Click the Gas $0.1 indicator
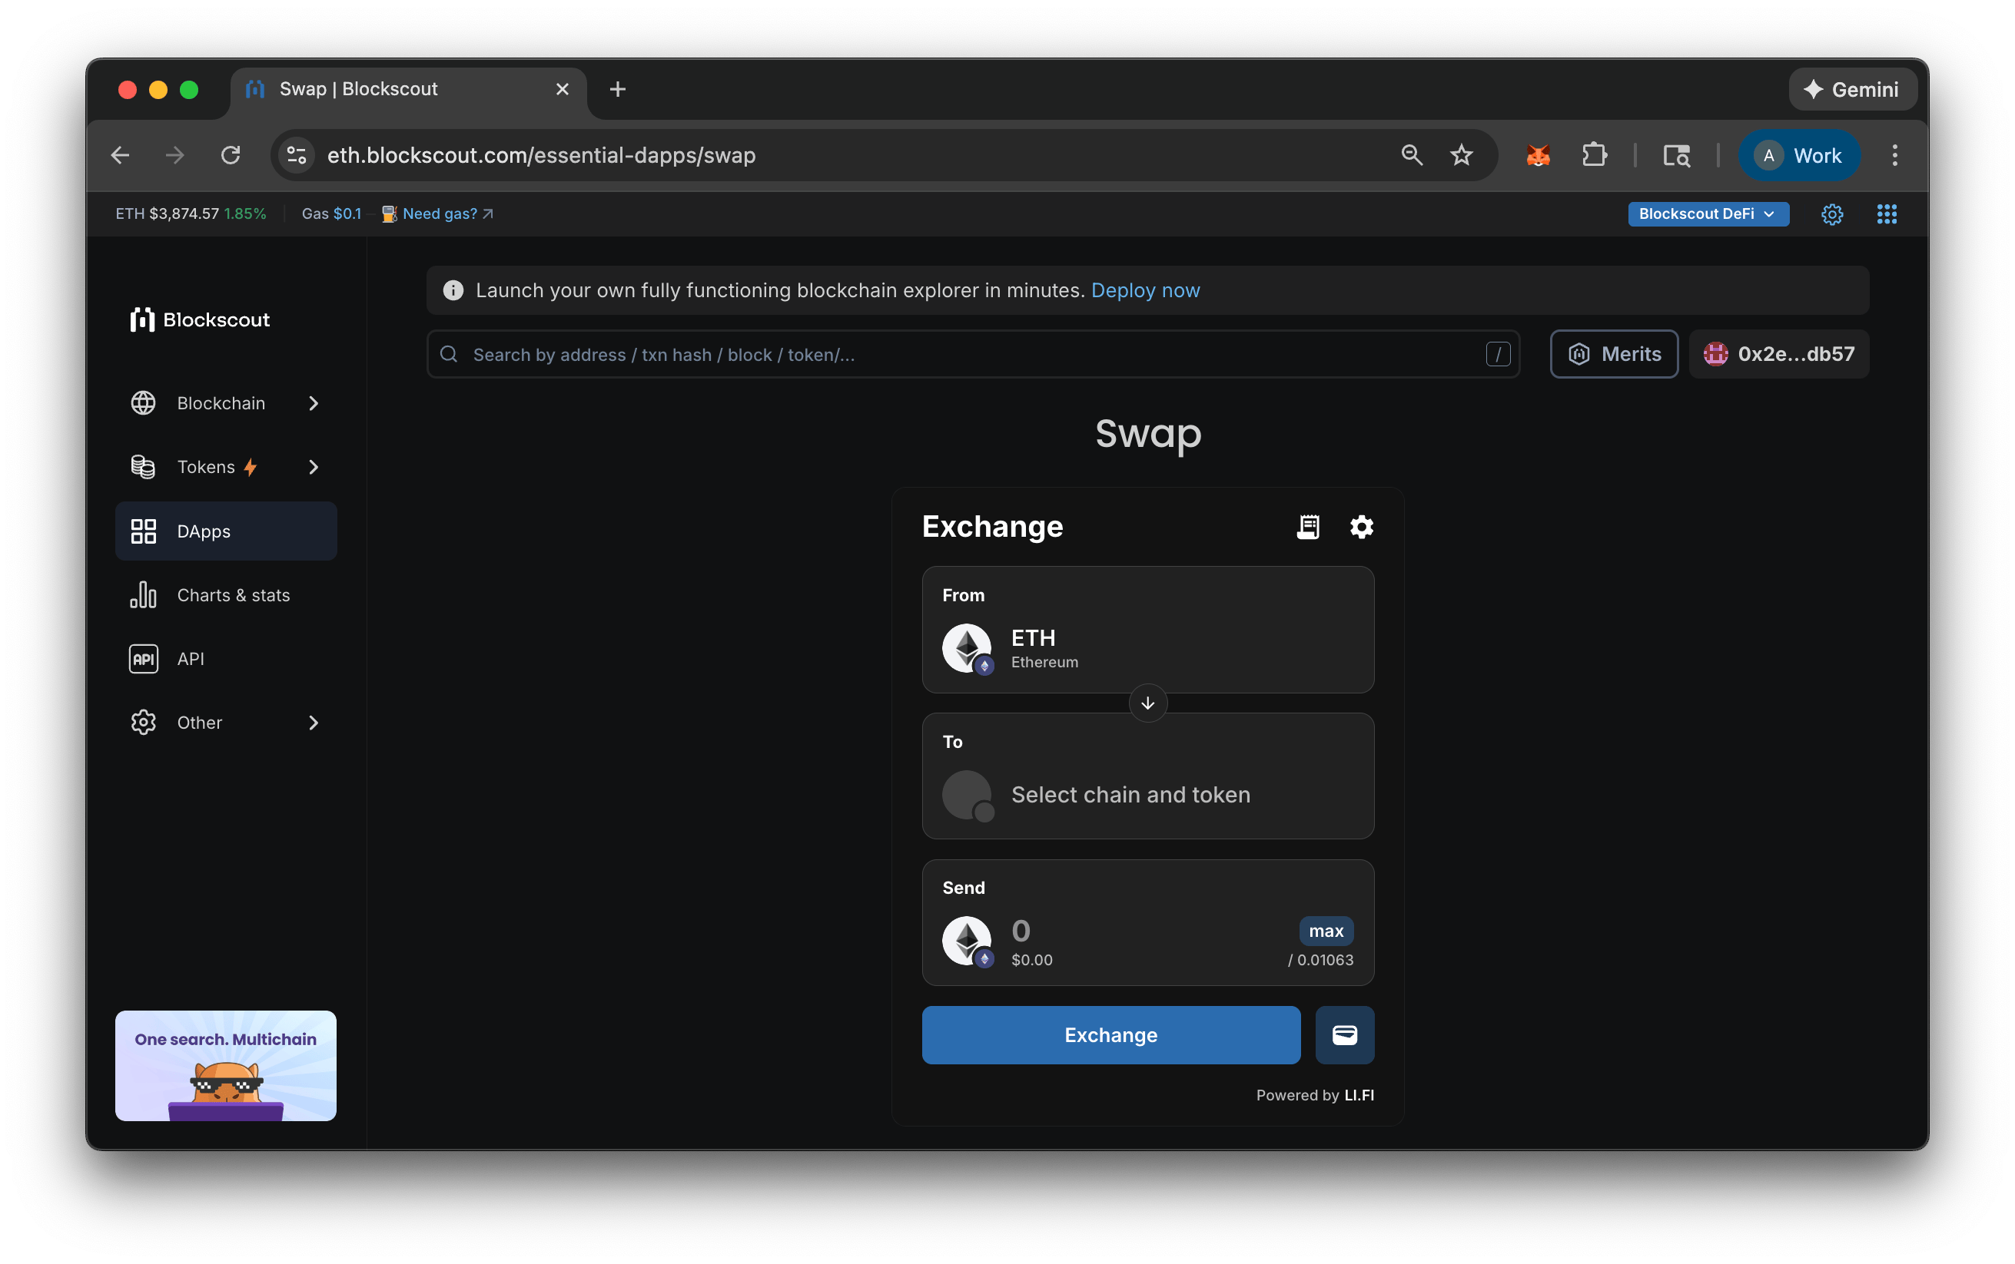 (331, 214)
